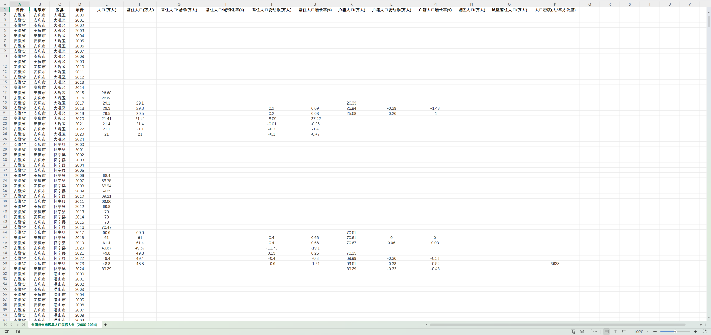
Task: Switch to page break preview view
Action: pyautogui.click(x=615, y=332)
